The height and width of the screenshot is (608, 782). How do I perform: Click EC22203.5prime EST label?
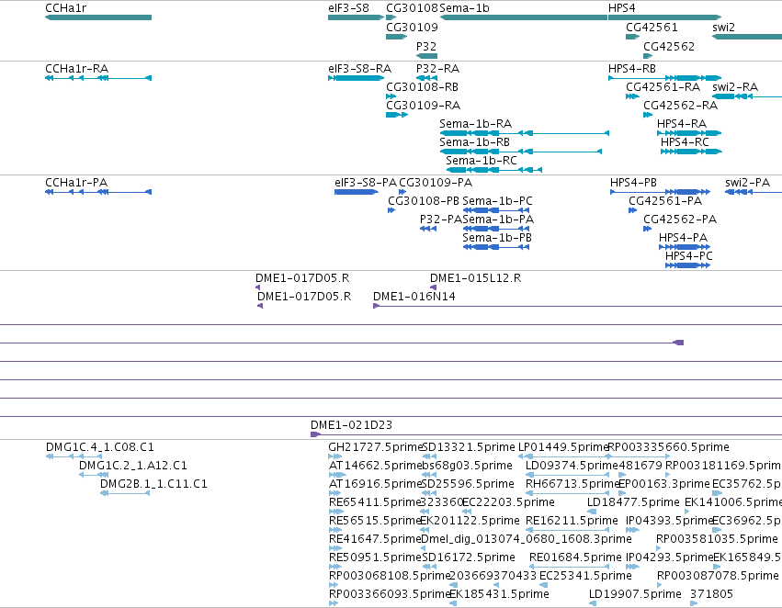click(x=508, y=503)
